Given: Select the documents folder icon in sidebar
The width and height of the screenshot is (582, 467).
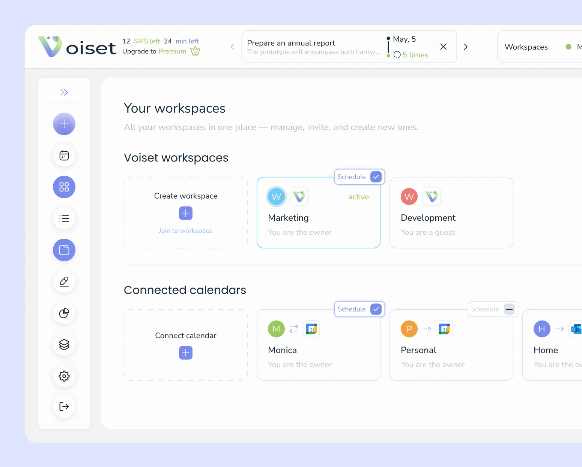Looking at the screenshot, I should 64,250.
